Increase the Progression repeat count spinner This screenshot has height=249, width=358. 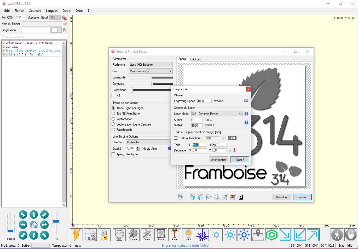point(59,29)
